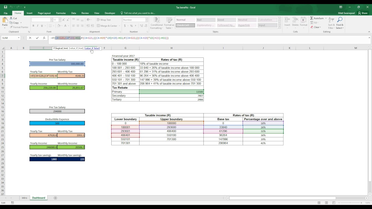Click the Conditional Formatting icon

pos(157,20)
